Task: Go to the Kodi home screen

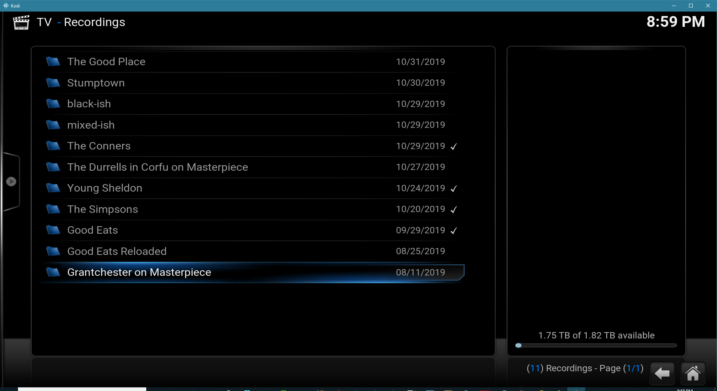Action: pyautogui.click(x=693, y=373)
